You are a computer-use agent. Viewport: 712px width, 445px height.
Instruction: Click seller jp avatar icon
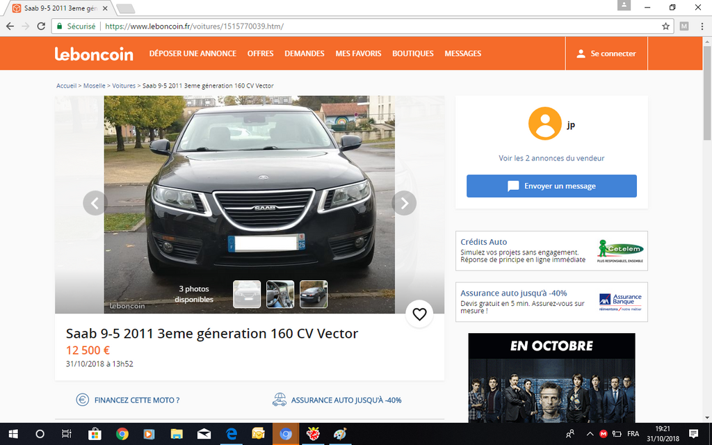544,124
